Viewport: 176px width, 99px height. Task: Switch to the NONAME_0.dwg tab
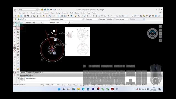(x=31, y=22)
